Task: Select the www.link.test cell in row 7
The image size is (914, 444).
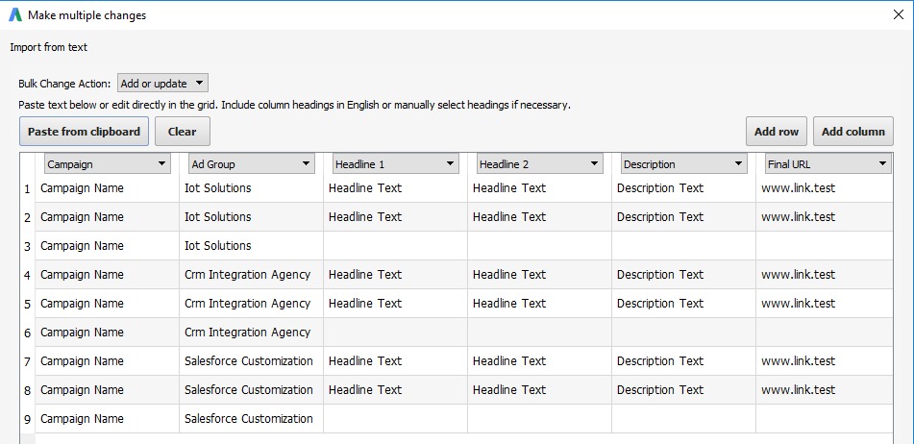Action: (825, 361)
